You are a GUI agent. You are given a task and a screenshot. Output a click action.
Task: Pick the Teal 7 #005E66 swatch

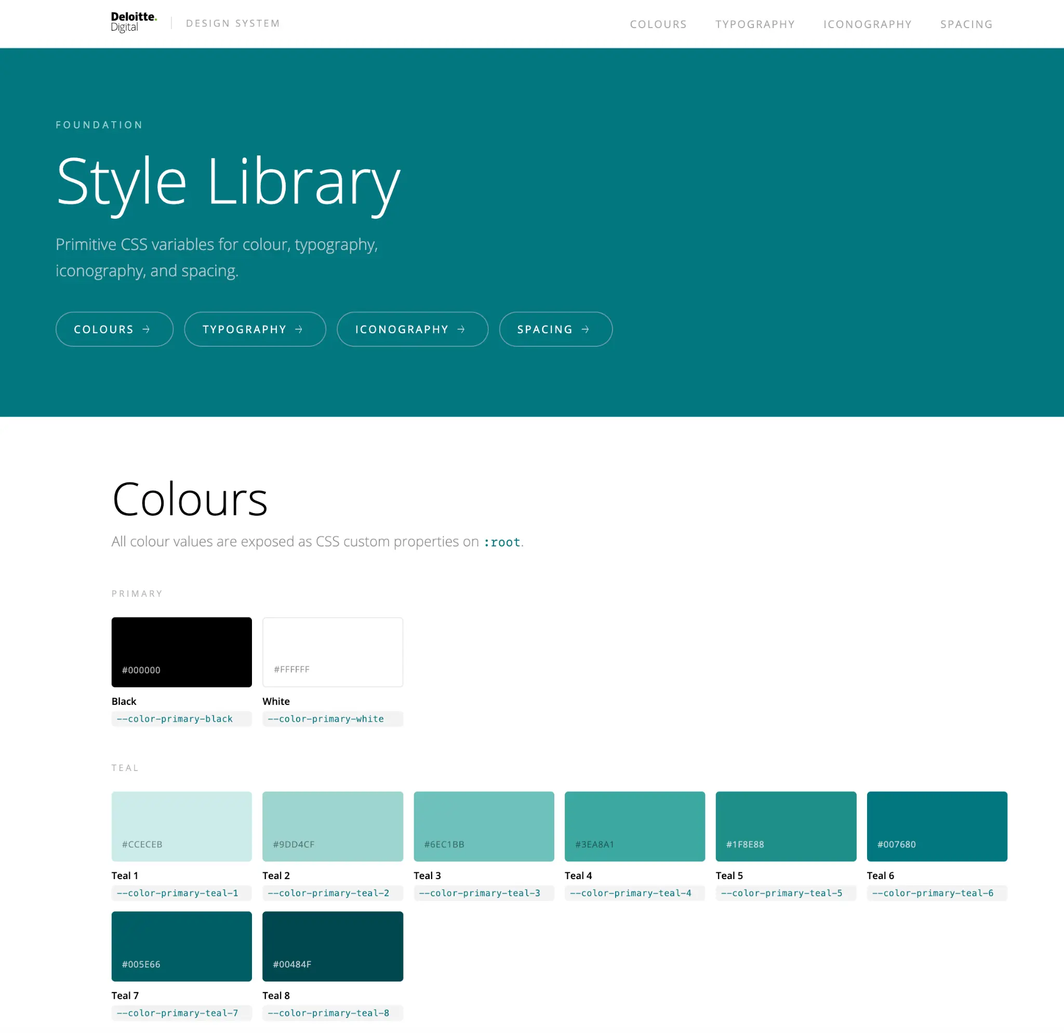tap(182, 946)
